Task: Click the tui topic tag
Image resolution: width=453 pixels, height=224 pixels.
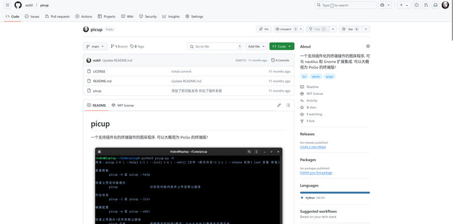Action: (304, 76)
